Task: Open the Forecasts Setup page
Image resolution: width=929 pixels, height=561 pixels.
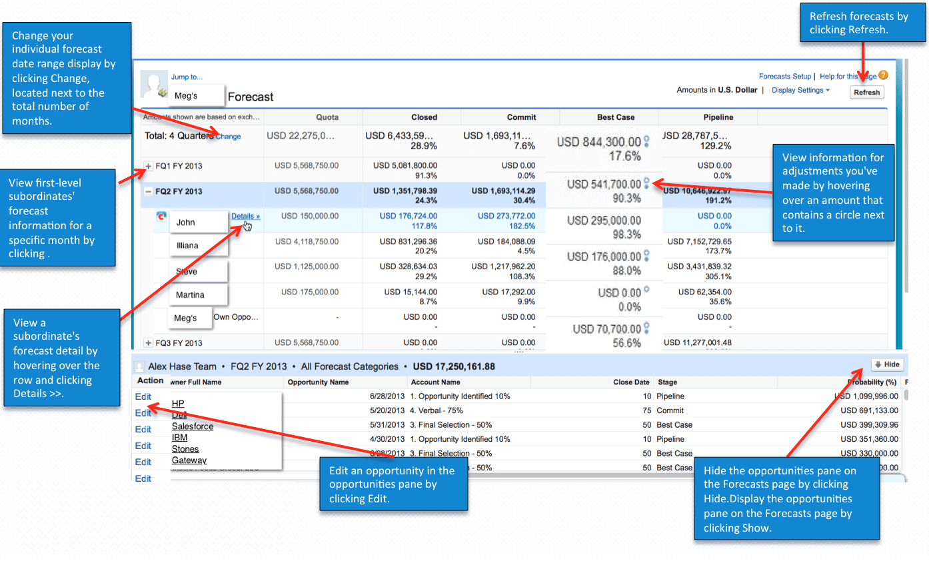Action: pyautogui.click(x=784, y=76)
